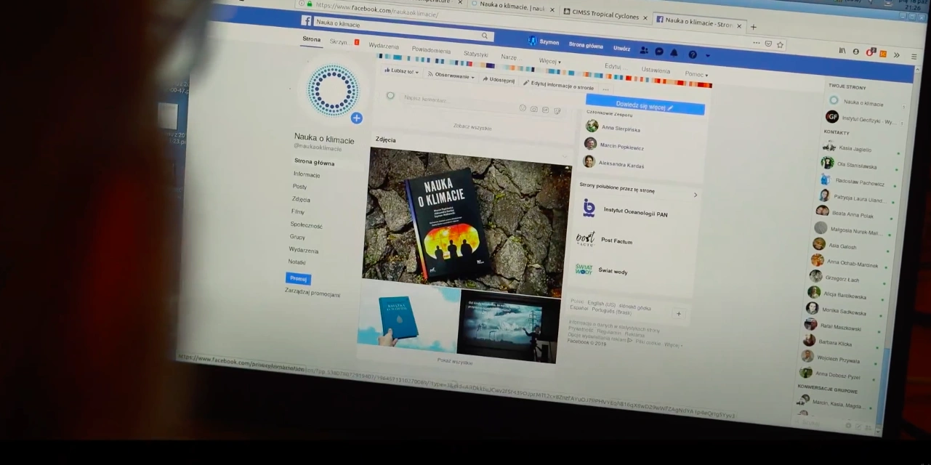Open Firefox library icon
Screen dimensions: 931x465
tap(842, 51)
